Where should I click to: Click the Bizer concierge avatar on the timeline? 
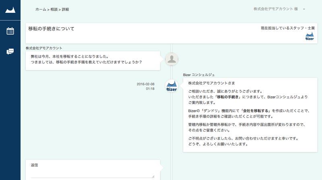tap(172, 86)
